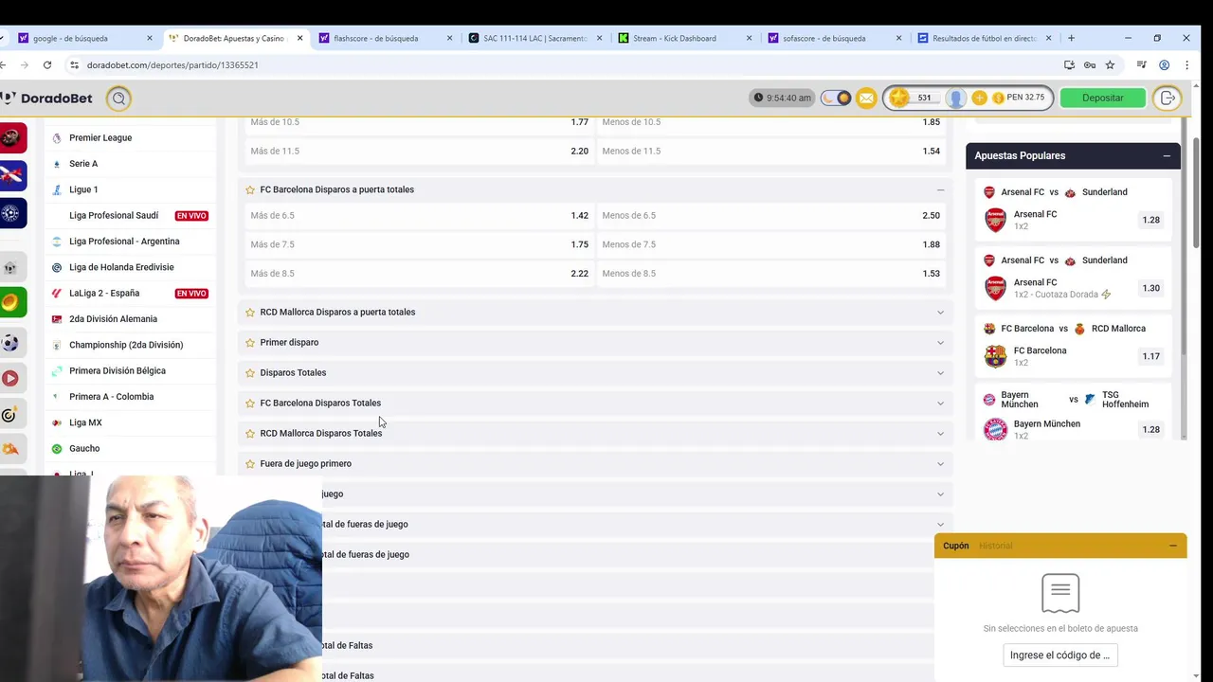Open the messages envelope icon
The image size is (1213, 682).
pos(866,98)
